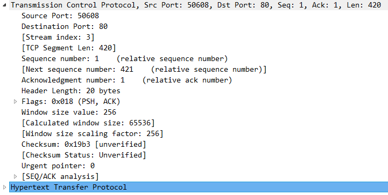Select the Checksum Status: Unverified line

pyautogui.click(x=84, y=155)
